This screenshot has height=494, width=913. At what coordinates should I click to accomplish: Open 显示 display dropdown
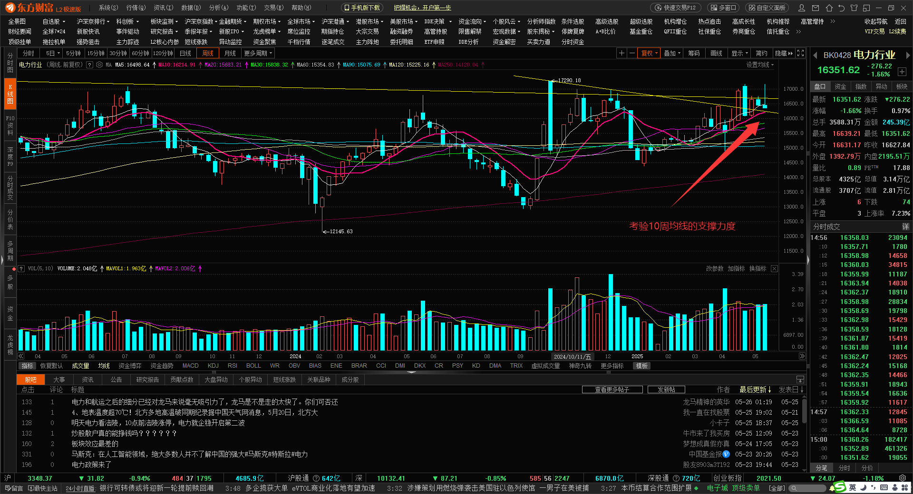[x=739, y=53]
